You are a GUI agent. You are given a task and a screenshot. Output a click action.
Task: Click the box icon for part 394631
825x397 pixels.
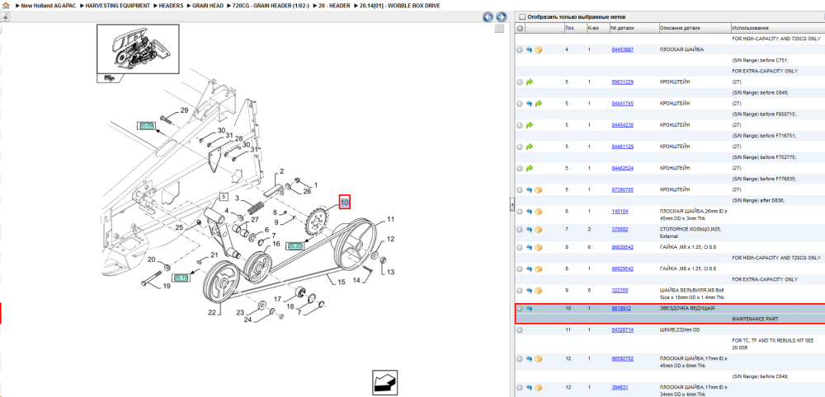click(538, 388)
